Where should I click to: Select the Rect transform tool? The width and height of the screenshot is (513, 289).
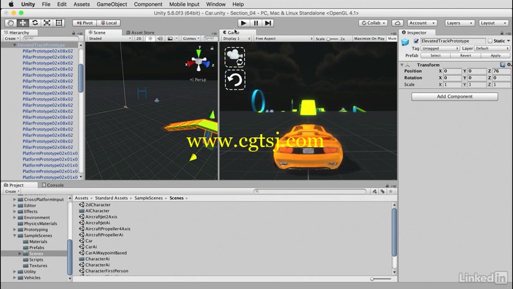point(59,23)
